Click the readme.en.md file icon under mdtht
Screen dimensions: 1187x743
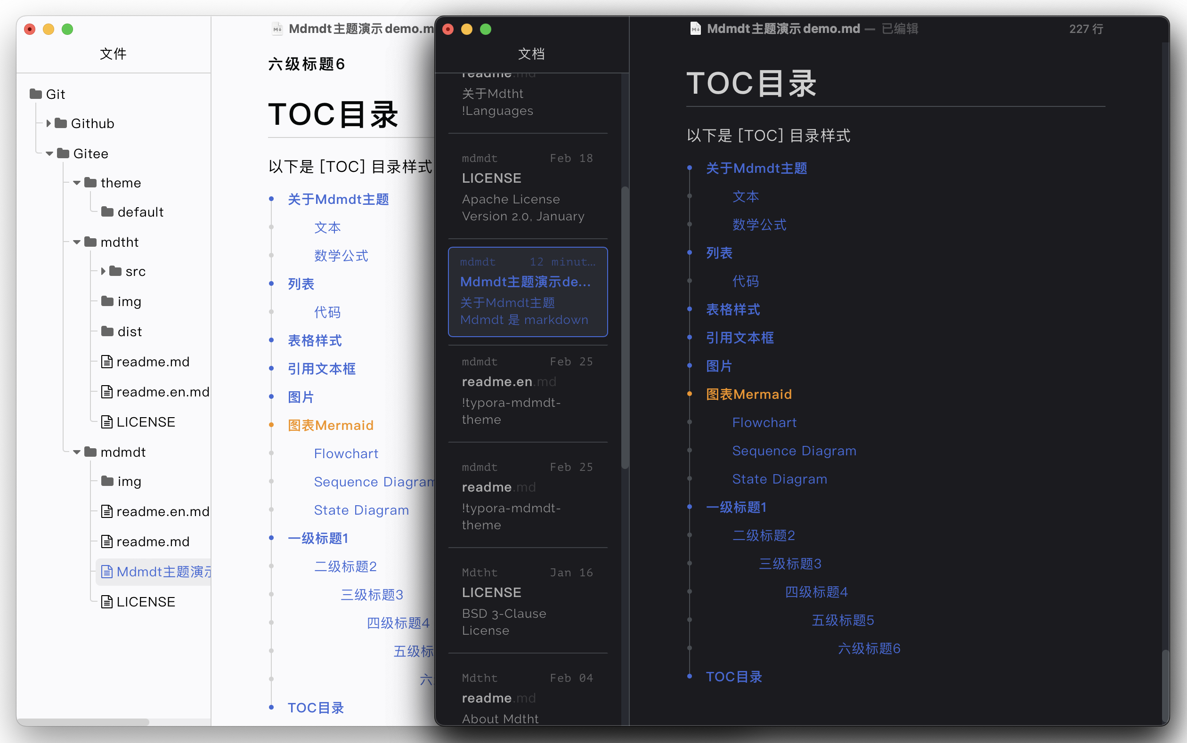click(106, 392)
